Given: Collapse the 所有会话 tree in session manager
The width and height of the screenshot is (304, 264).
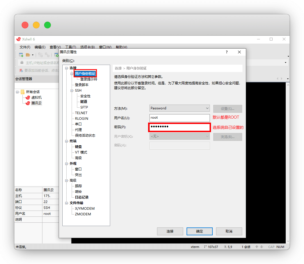Looking at the screenshot, I should pyautogui.click(x=17, y=92).
